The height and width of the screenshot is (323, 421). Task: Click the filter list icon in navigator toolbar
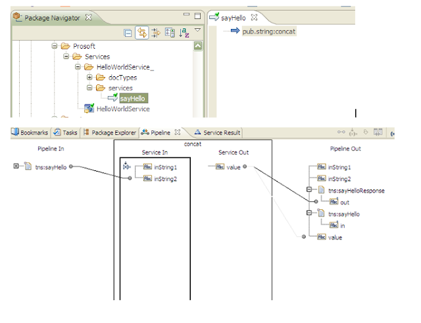click(x=170, y=32)
